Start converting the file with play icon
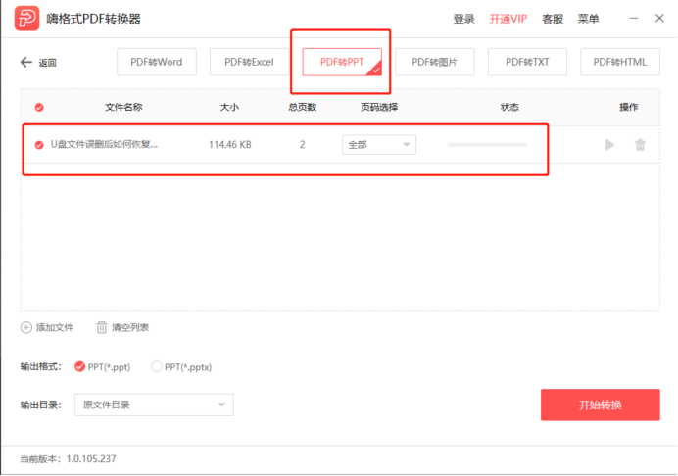Viewport: 678px width, 476px height. click(609, 145)
